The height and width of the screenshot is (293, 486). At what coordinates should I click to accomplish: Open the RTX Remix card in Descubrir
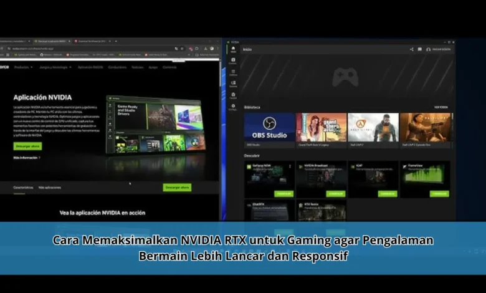[x=321, y=211]
